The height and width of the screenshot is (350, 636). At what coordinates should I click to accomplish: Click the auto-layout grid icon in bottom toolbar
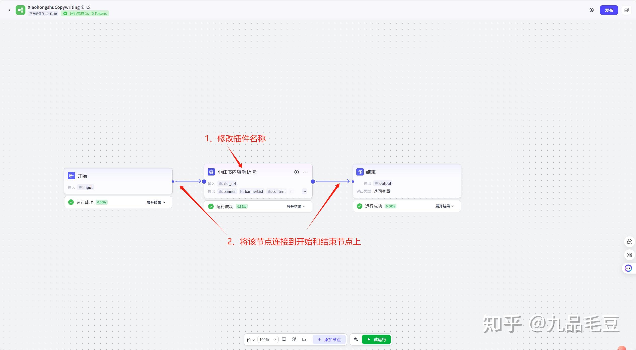[x=294, y=339]
